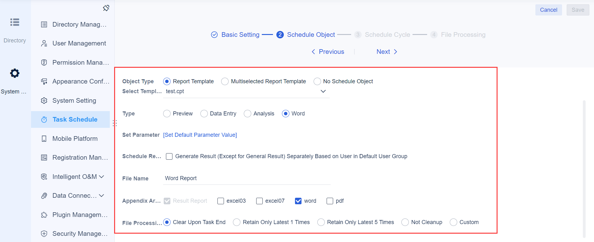This screenshot has height=242, width=594.
Task: Click the vertical scrollbar on the right
Action: 584,169
